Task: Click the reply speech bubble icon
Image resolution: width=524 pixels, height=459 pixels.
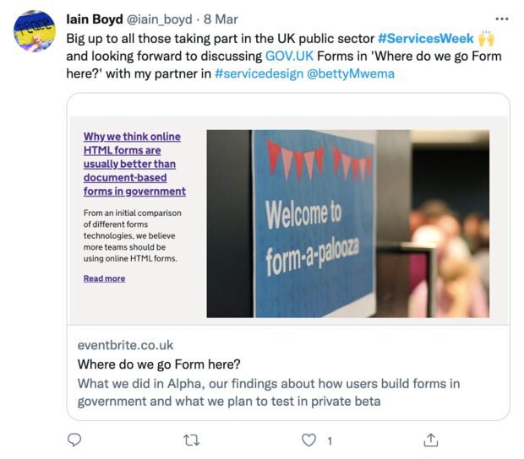Action: (74, 440)
